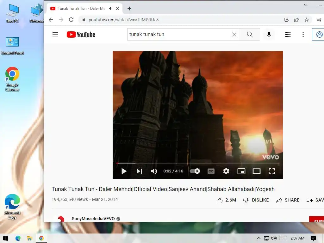Open a new Chrome tab
The width and height of the screenshot is (324, 243).
coord(129,9)
